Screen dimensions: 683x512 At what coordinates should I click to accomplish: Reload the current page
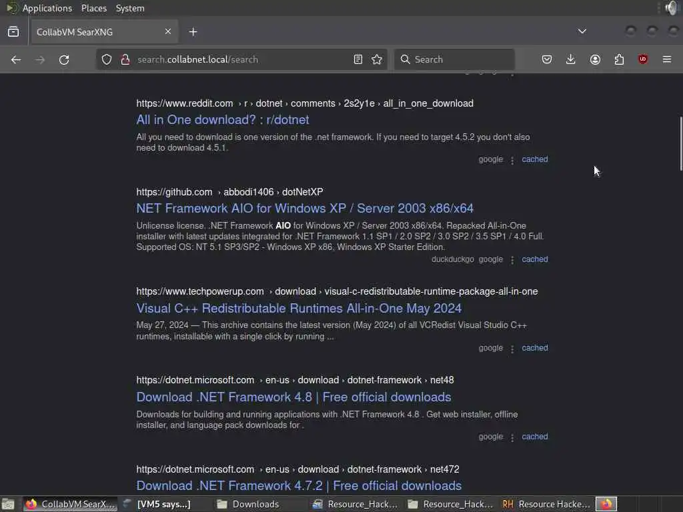[x=64, y=59]
